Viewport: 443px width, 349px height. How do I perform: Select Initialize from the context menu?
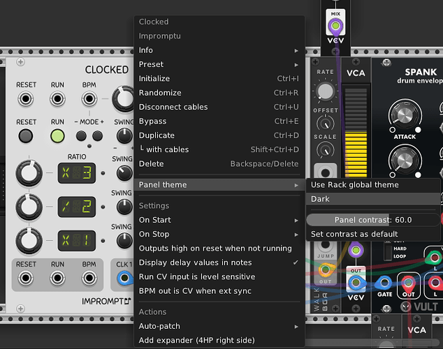219,78
